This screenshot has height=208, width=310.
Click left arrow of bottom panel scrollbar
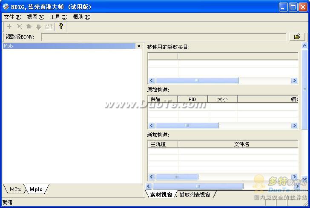coord(149,186)
